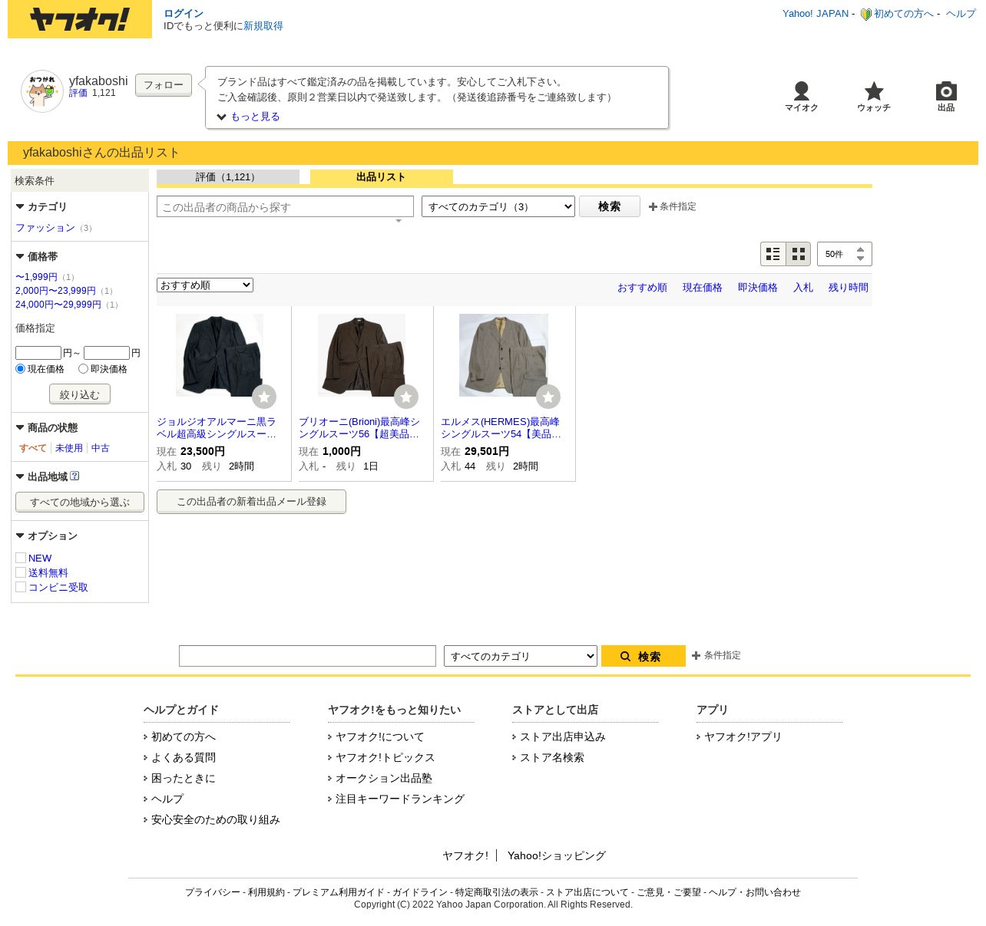Open the ヤフオク!アプリ footer link

click(743, 737)
